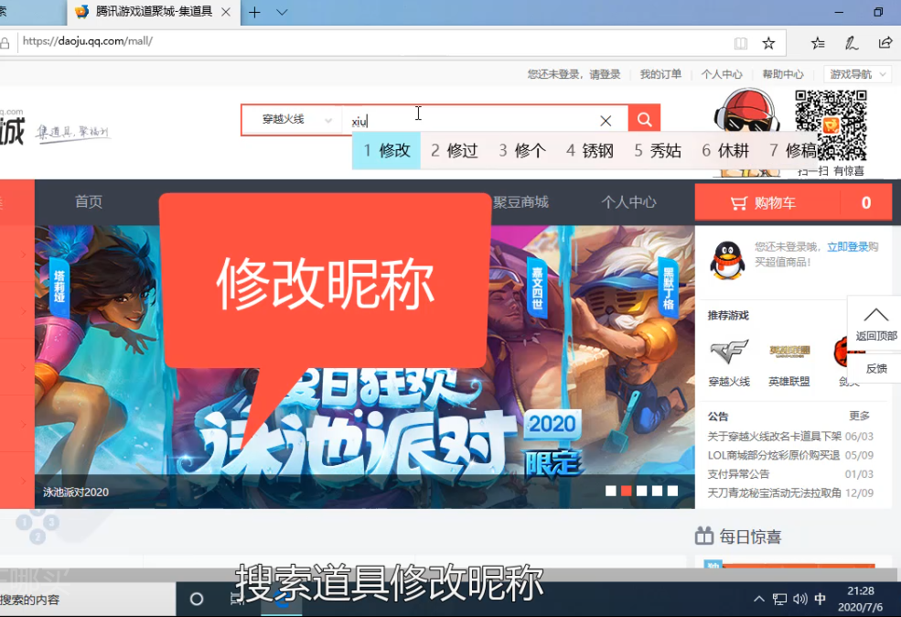Select the fifth banner slide indicator

[x=673, y=491]
